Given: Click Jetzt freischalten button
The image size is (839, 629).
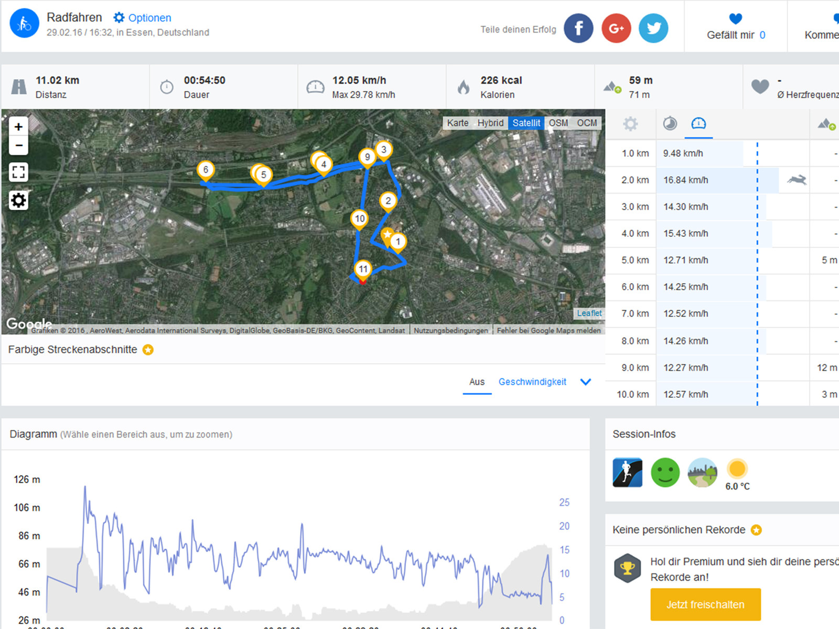Looking at the screenshot, I should [705, 604].
